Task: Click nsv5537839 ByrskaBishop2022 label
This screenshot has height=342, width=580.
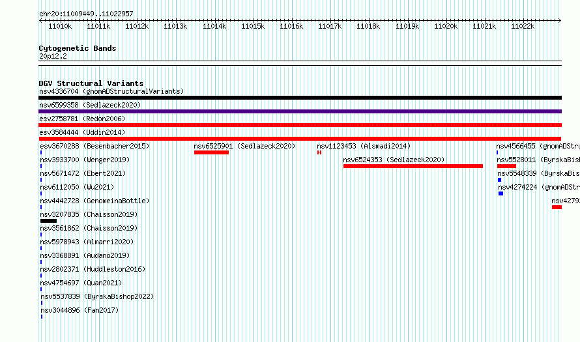Action: [x=97, y=296]
